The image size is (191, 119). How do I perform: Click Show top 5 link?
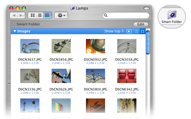pos(114,31)
